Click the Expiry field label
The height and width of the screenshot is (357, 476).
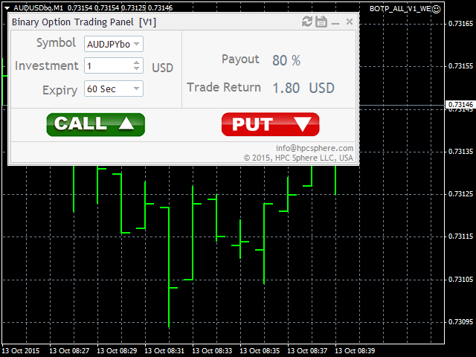pyautogui.click(x=59, y=90)
